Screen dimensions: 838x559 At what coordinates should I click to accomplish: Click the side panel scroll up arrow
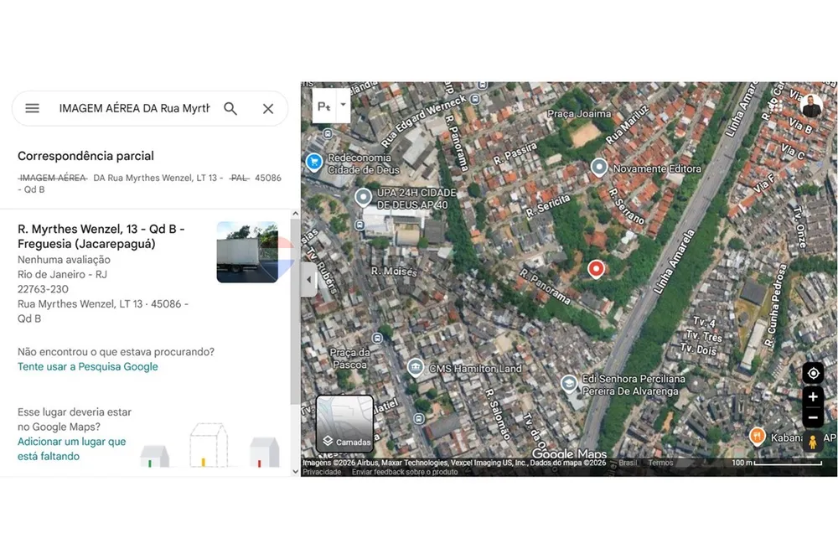[x=296, y=214]
